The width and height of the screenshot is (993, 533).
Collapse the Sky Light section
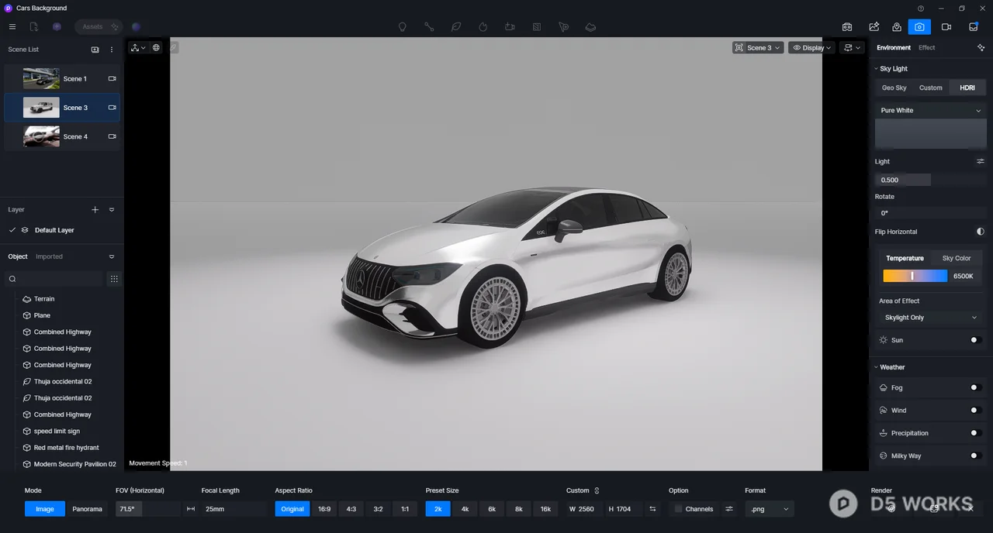point(876,69)
